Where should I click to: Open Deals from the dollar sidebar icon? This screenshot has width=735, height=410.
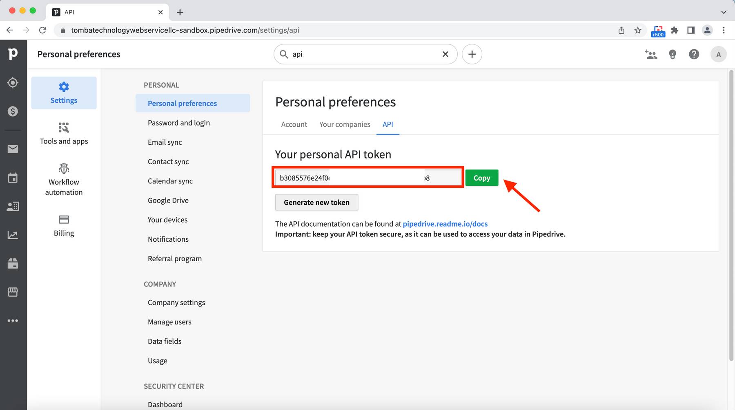[x=13, y=111]
